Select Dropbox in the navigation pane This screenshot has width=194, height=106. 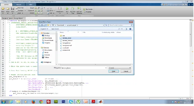tap(46, 43)
